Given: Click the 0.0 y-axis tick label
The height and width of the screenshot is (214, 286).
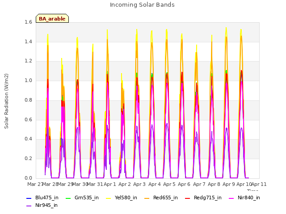Looking at the screenshot, I should [28, 178].
